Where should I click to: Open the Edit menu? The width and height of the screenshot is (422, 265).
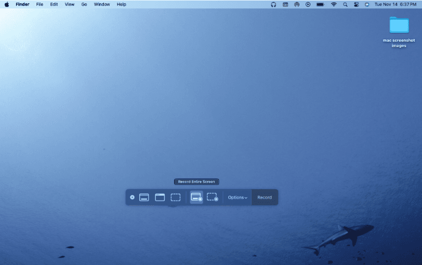pyautogui.click(x=54, y=4)
